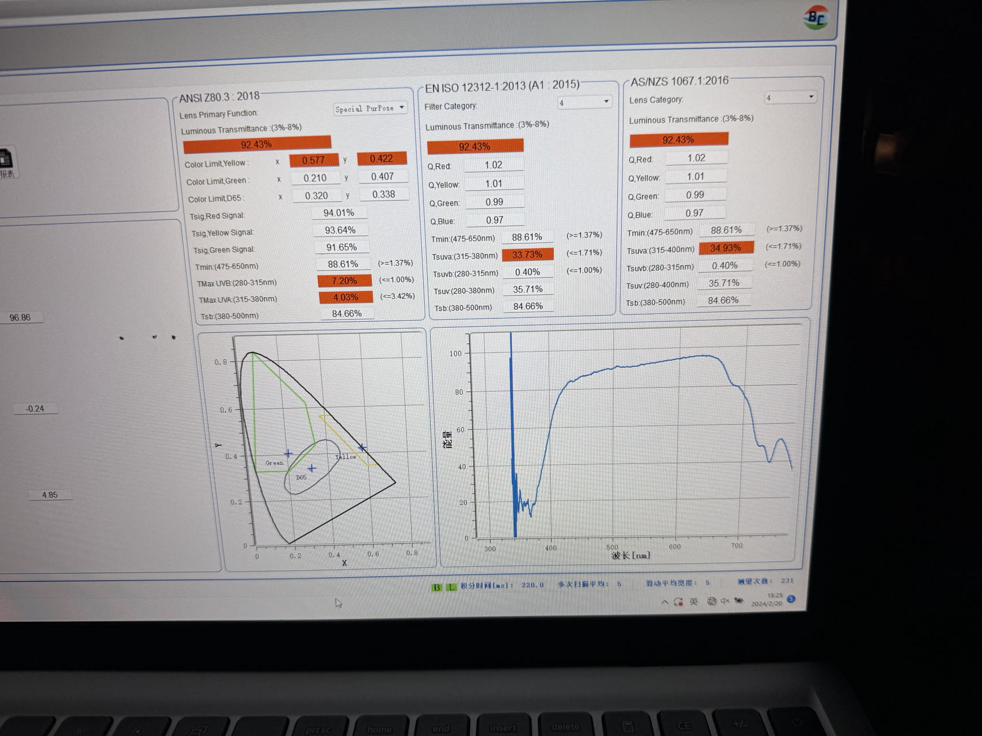
Task: Click the Yellow region label in chromaticity chart
Action: click(x=345, y=457)
